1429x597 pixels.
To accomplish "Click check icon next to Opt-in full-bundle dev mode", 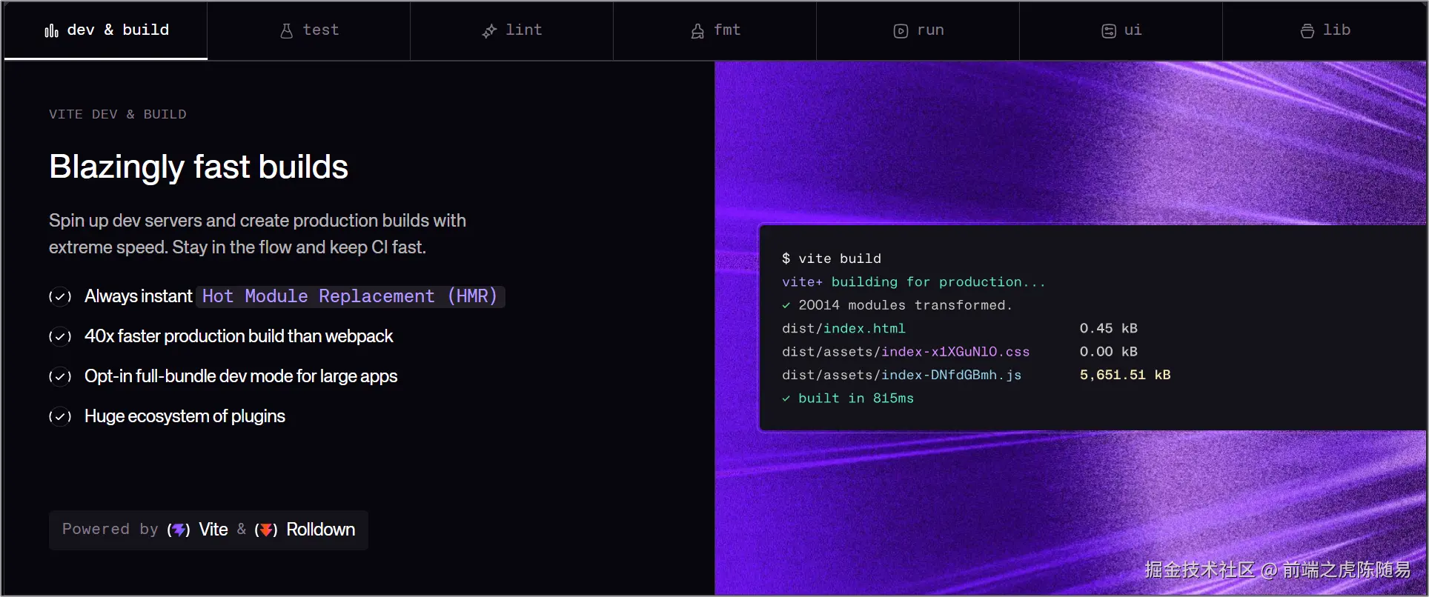I will click(x=60, y=376).
